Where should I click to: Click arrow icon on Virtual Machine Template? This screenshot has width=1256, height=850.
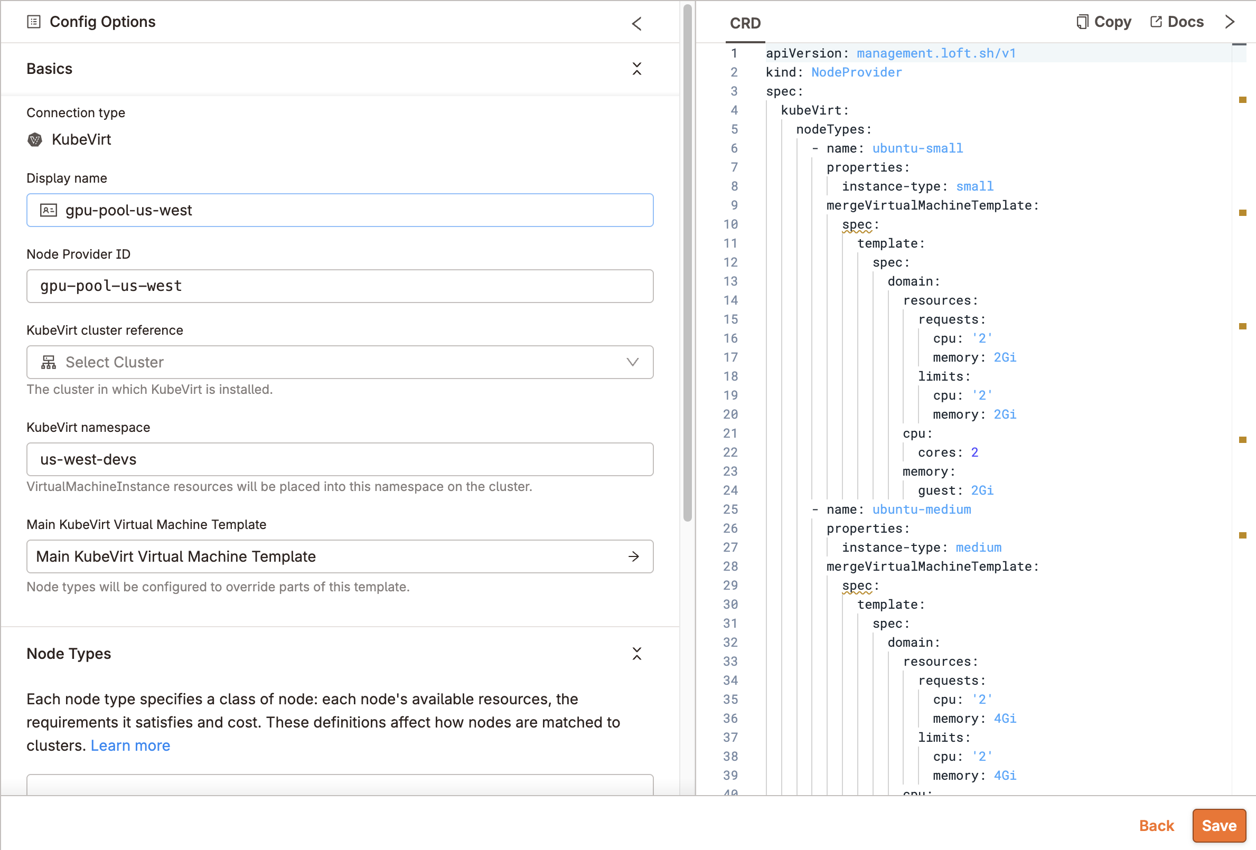[x=633, y=556]
